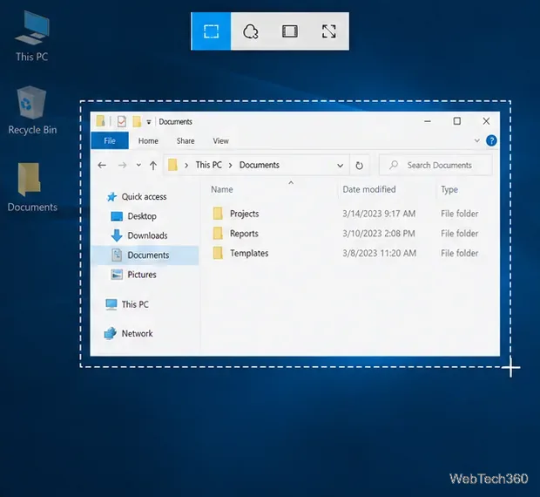Click chevron between This PC and Documents
The height and width of the screenshot is (497, 540).
(231, 165)
